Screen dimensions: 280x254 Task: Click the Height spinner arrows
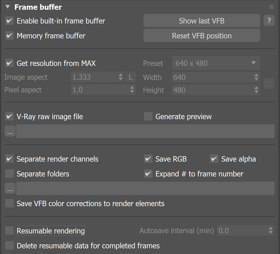point(256,90)
